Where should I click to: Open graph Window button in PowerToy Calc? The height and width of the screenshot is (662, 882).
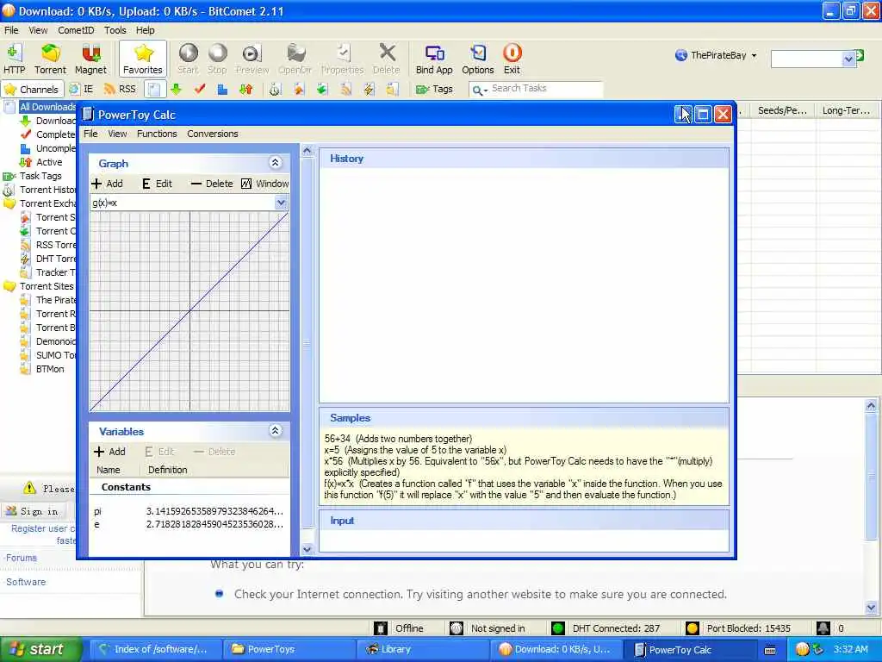[x=265, y=184]
